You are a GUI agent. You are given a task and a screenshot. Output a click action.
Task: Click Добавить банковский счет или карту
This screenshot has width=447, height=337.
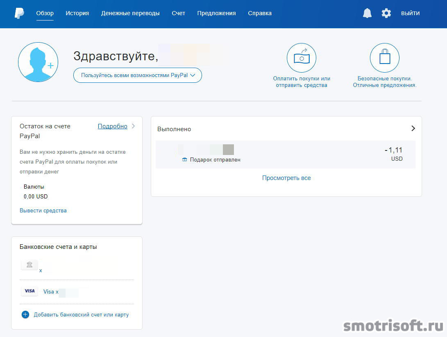(x=81, y=314)
